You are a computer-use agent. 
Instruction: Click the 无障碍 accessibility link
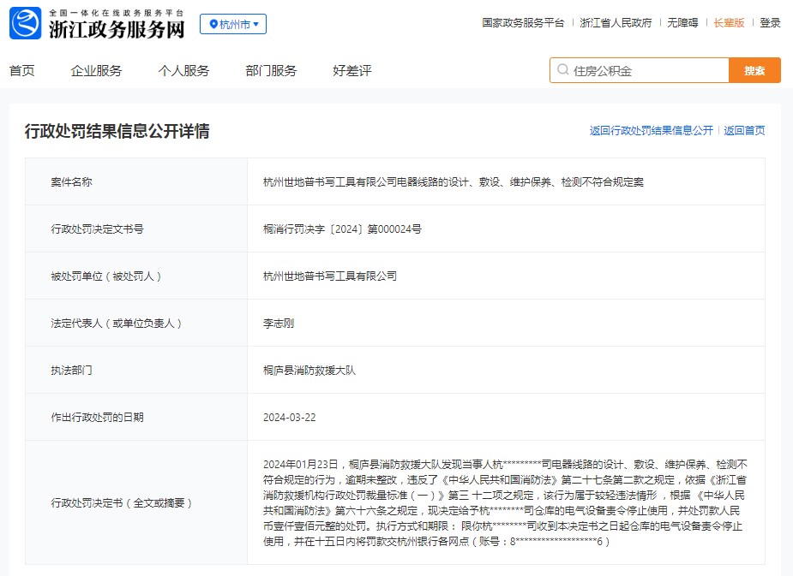pos(682,23)
